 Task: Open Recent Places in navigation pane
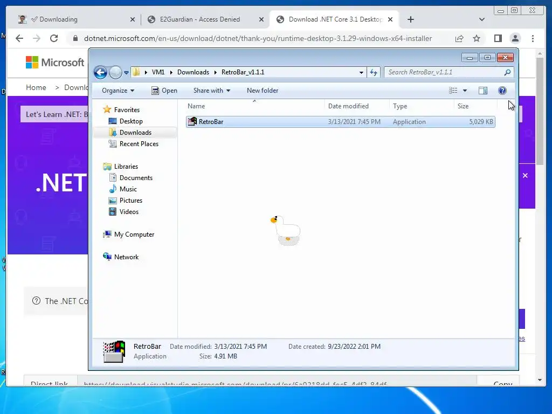coord(134,143)
